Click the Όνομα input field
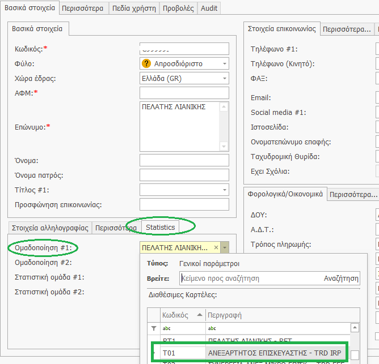 pyautogui.click(x=184, y=160)
